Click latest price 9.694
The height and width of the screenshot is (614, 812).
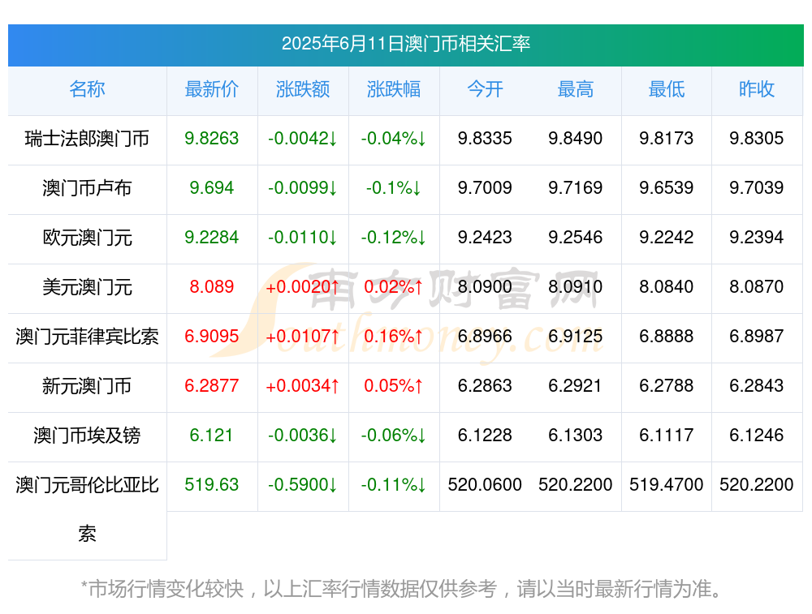click(211, 188)
